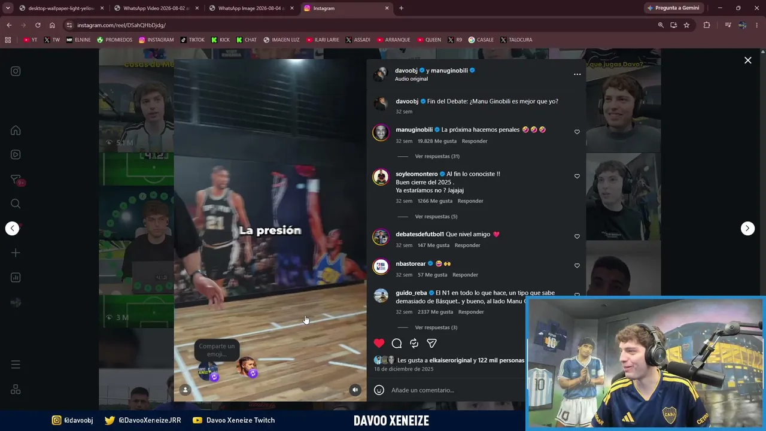Viewport: 766px width, 431px height.
Task: Like the manuginobili comment
Action: coord(577,132)
